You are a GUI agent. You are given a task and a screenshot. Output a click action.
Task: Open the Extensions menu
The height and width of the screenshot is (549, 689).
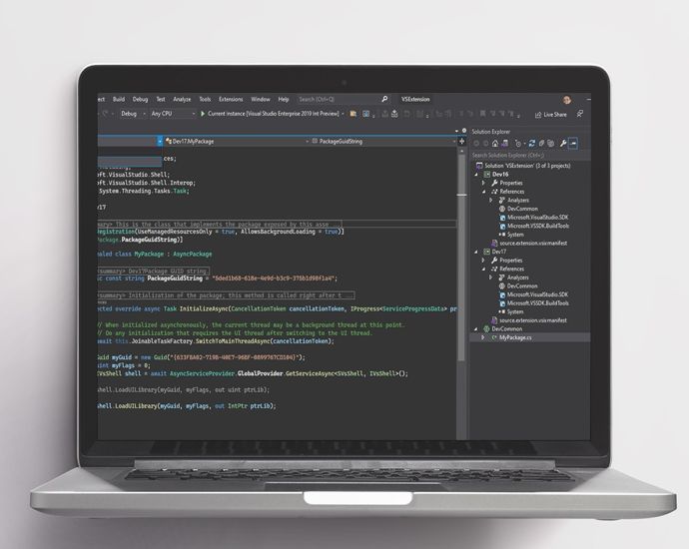pos(231,99)
